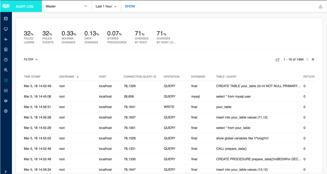Click the 32% FAILED LOGINS stat

click(x=29, y=37)
